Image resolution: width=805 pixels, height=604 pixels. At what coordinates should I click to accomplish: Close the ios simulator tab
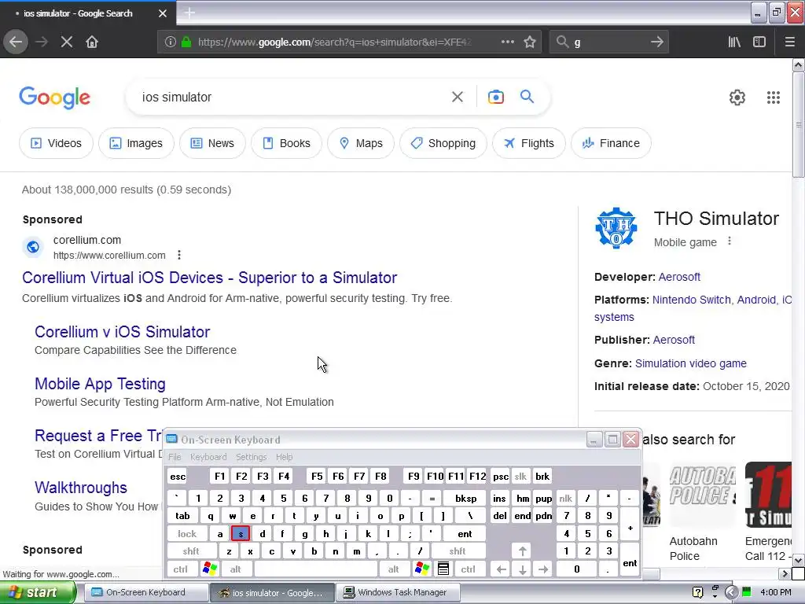coord(162,13)
